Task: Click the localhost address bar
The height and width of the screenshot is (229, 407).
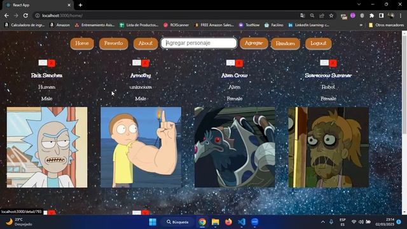Action: click(x=166, y=15)
